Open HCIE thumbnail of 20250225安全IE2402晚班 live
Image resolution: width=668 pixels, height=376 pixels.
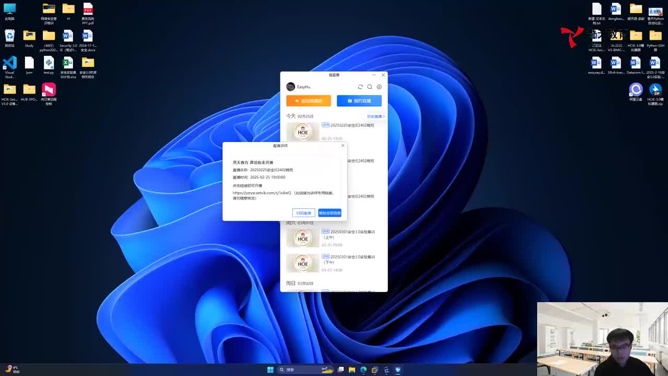tap(303, 132)
